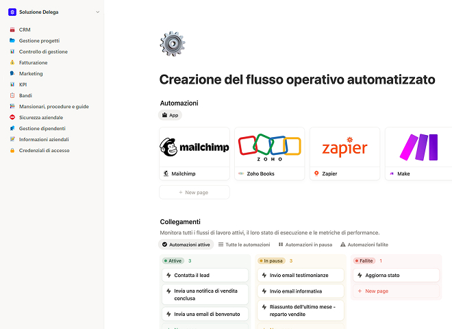Click the Informazioni aziendali memo icon
The image size is (452, 329).
click(x=12, y=139)
